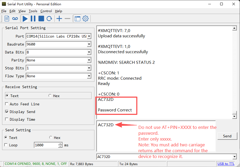This screenshot has height=167, width=240.
Task: Open the Tools menu
Action: (x=33, y=11)
